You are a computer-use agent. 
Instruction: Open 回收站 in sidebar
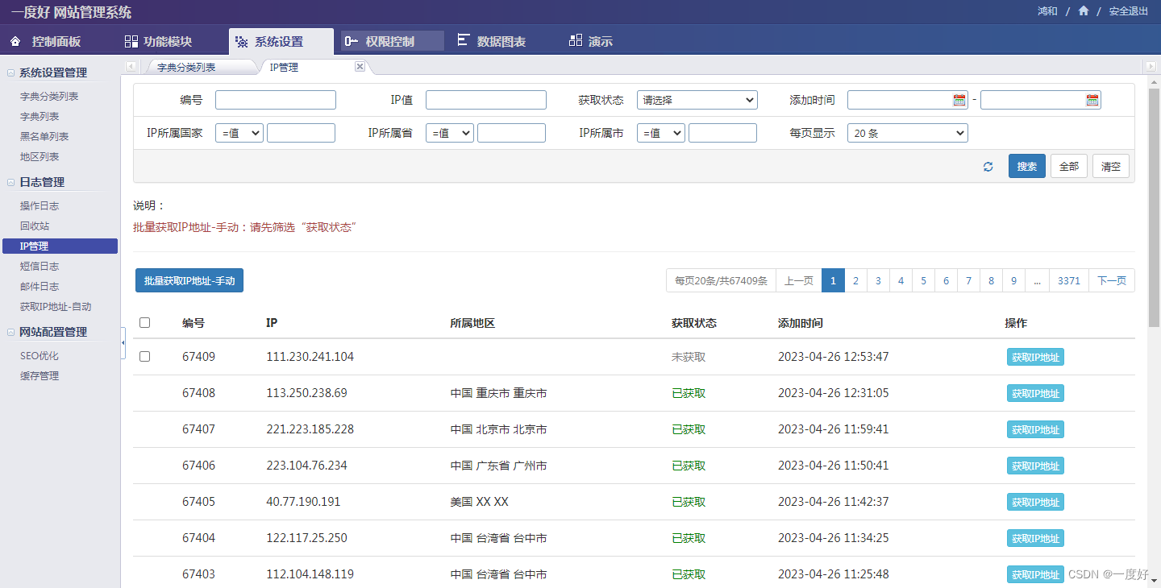click(x=35, y=226)
